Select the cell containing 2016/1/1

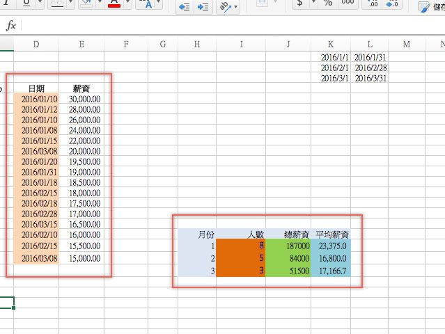click(x=331, y=57)
